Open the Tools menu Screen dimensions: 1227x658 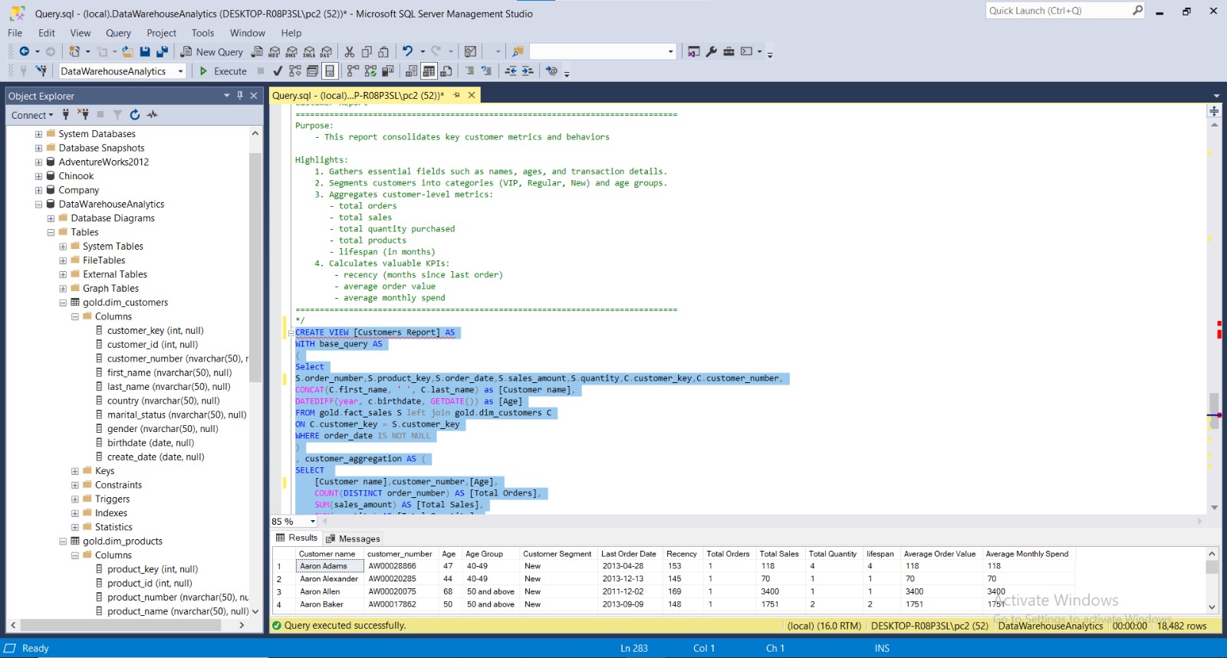202,33
